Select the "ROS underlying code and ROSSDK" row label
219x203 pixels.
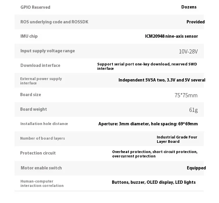click(54, 22)
